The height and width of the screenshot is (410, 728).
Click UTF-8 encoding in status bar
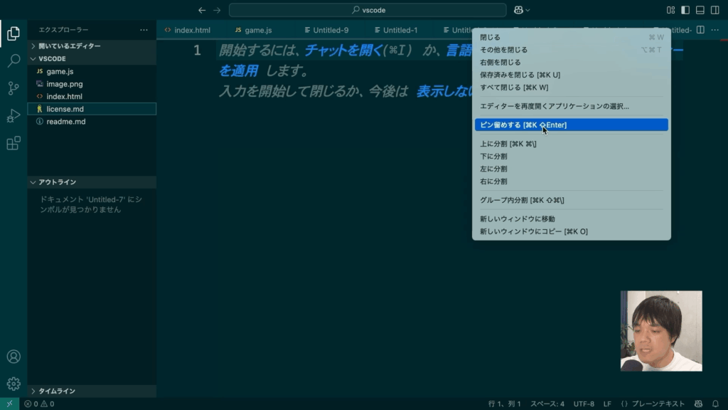pos(584,404)
